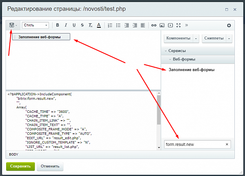The height and width of the screenshot is (176, 245).
Task: Click BODY in the status bar
Action: (x=13, y=154)
